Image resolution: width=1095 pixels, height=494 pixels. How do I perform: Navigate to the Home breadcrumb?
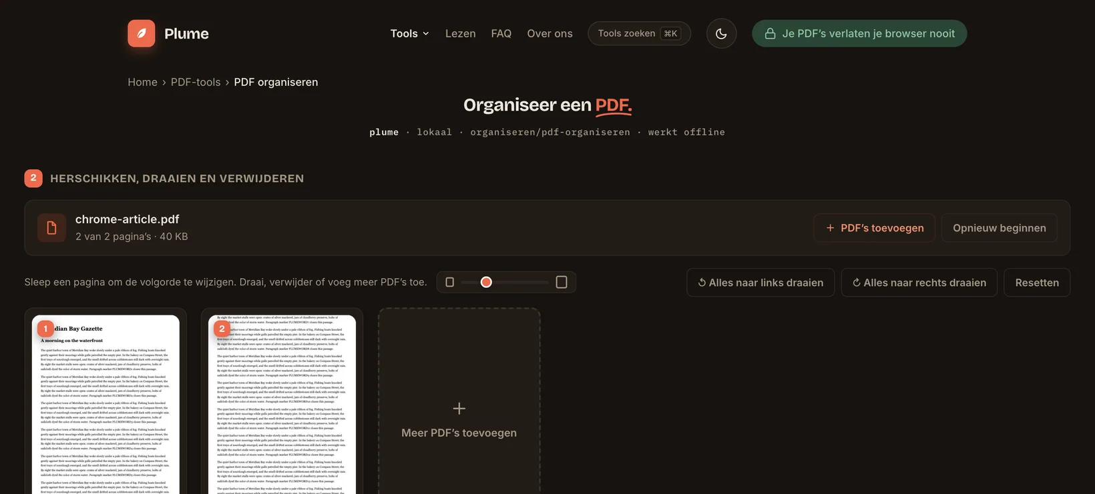point(143,82)
